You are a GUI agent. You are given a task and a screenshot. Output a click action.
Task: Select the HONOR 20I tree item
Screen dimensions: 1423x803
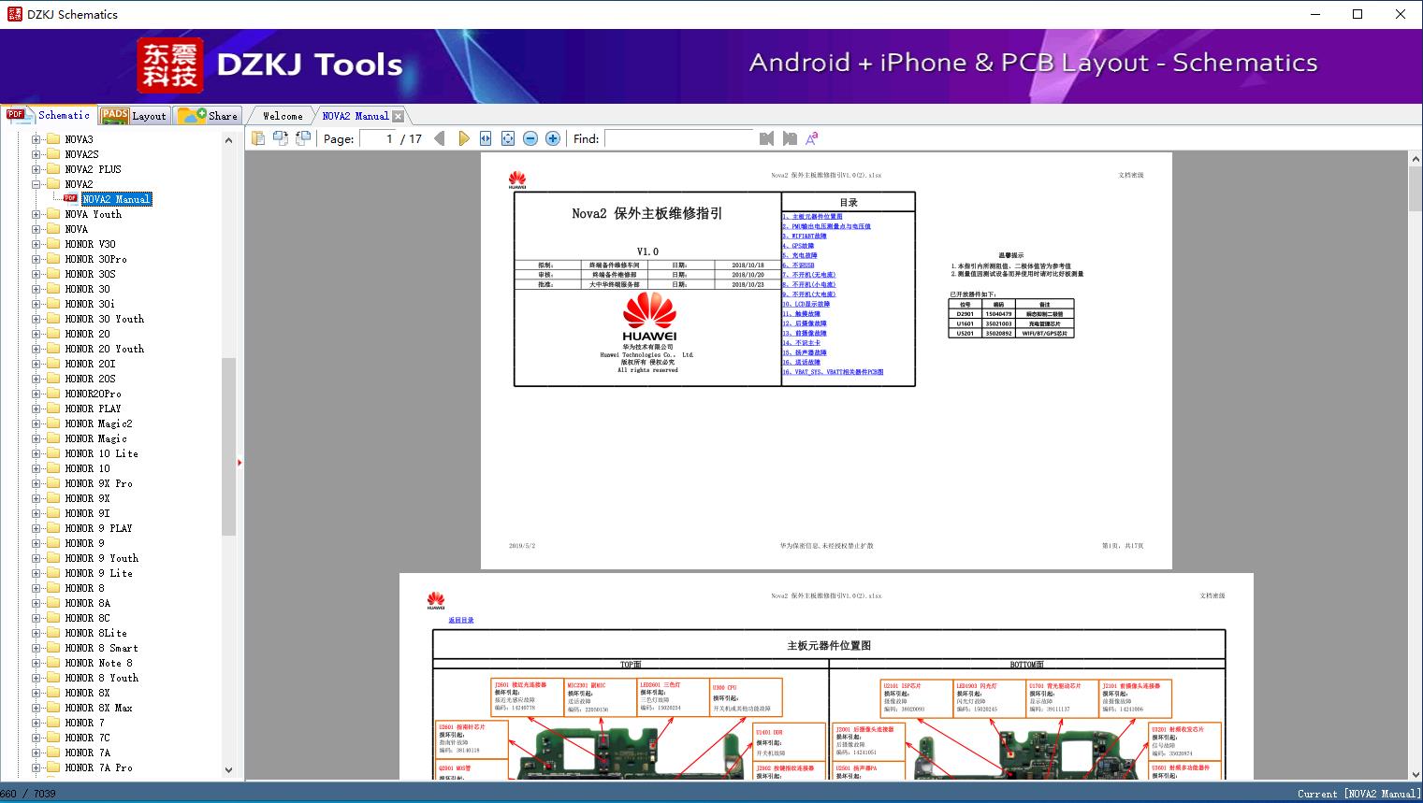[x=90, y=364]
